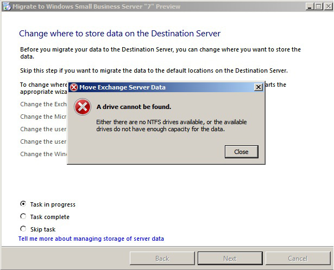Click the large red error icon

pos(82,107)
